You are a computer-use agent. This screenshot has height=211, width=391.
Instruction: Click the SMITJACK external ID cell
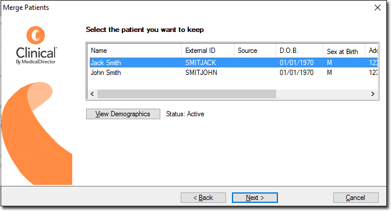pos(200,62)
